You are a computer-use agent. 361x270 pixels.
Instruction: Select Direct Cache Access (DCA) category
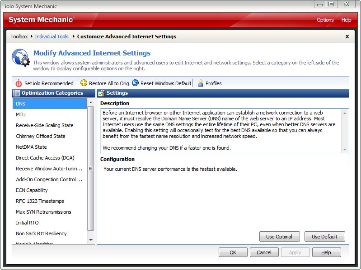pos(50,158)
